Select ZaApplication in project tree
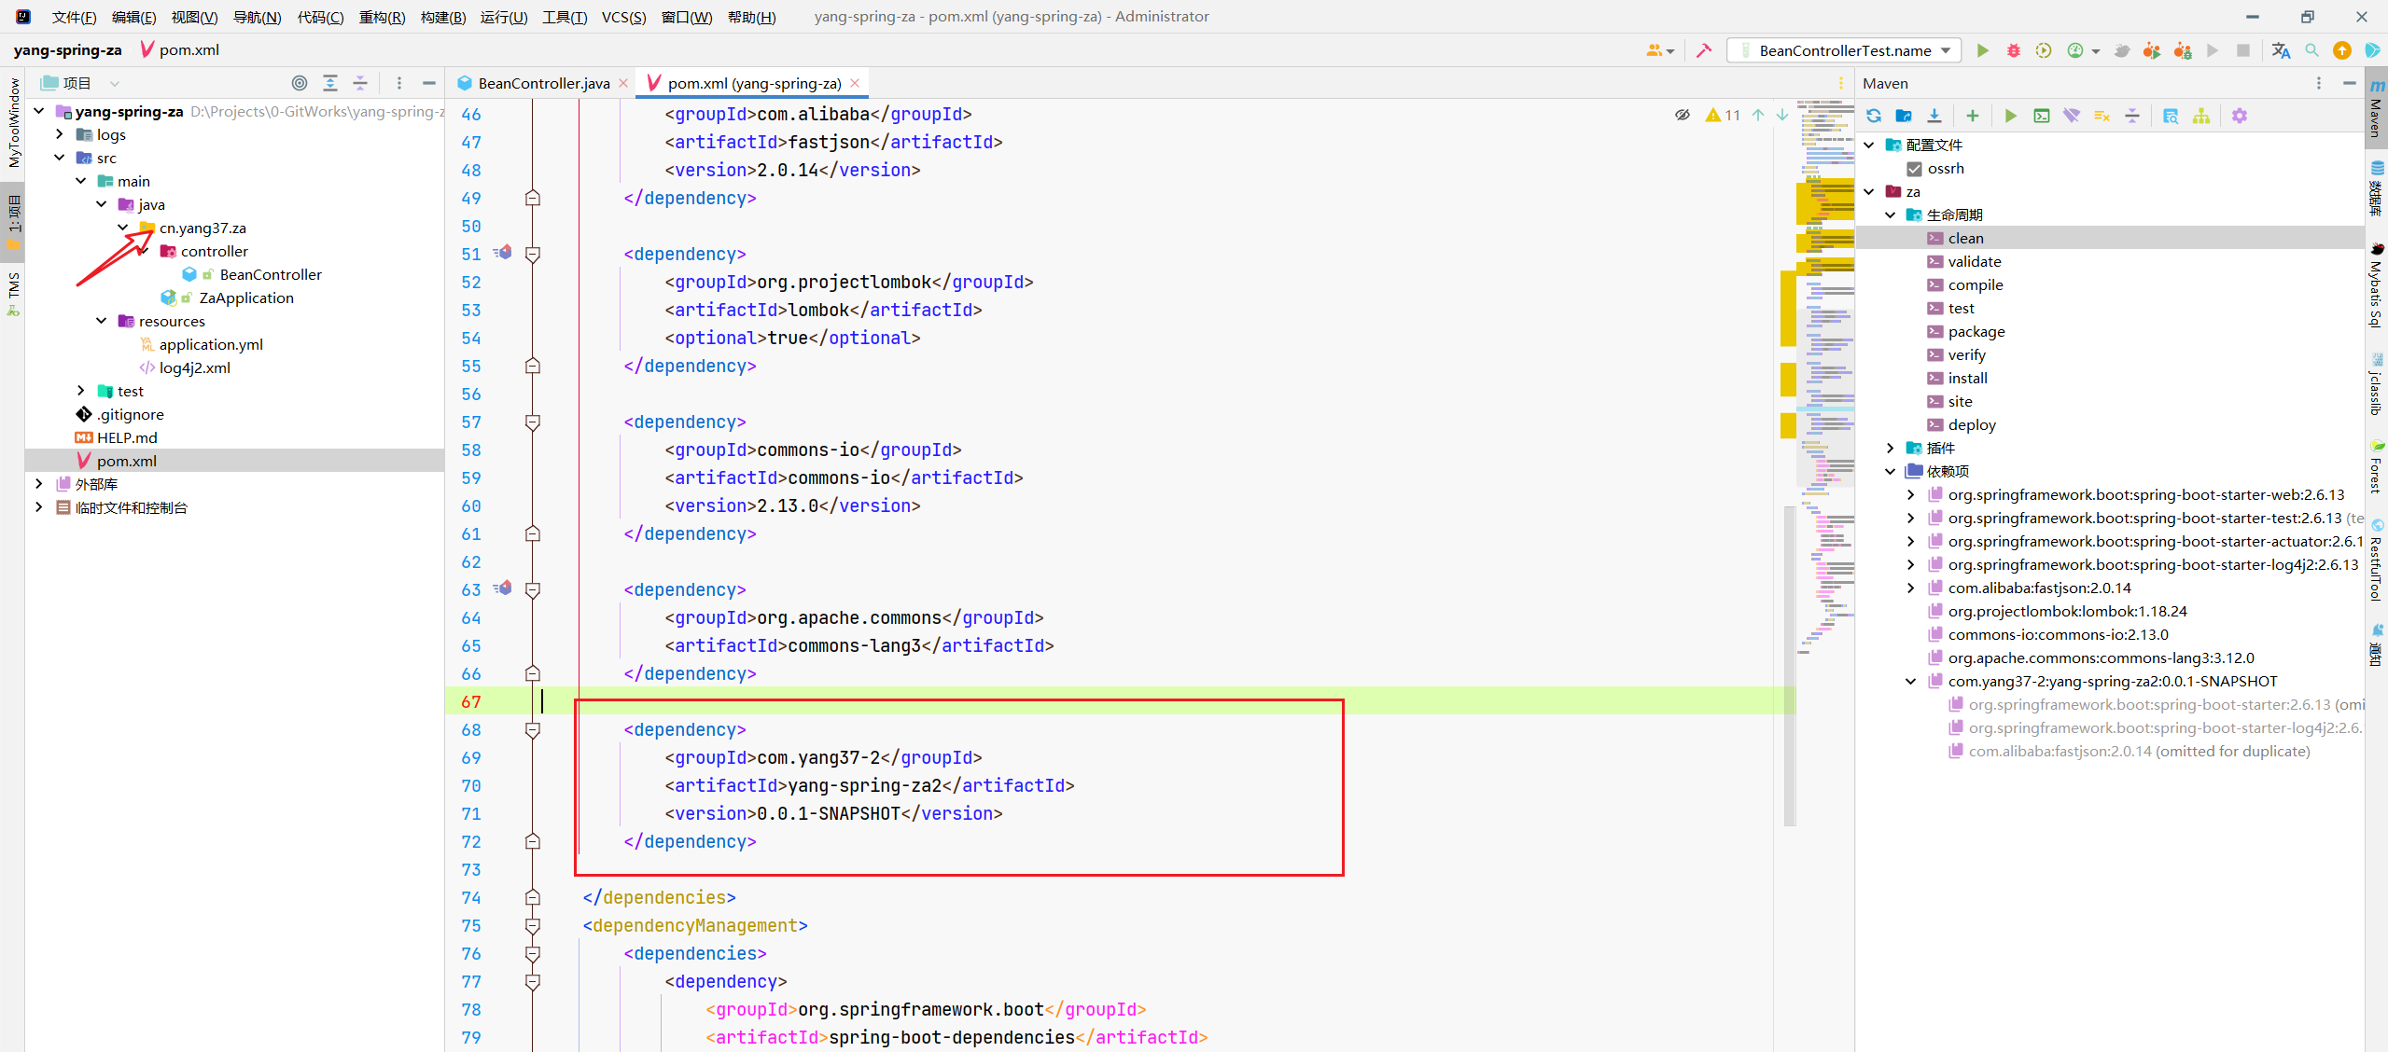The image size is (2388, 1052). coord(246,298)
